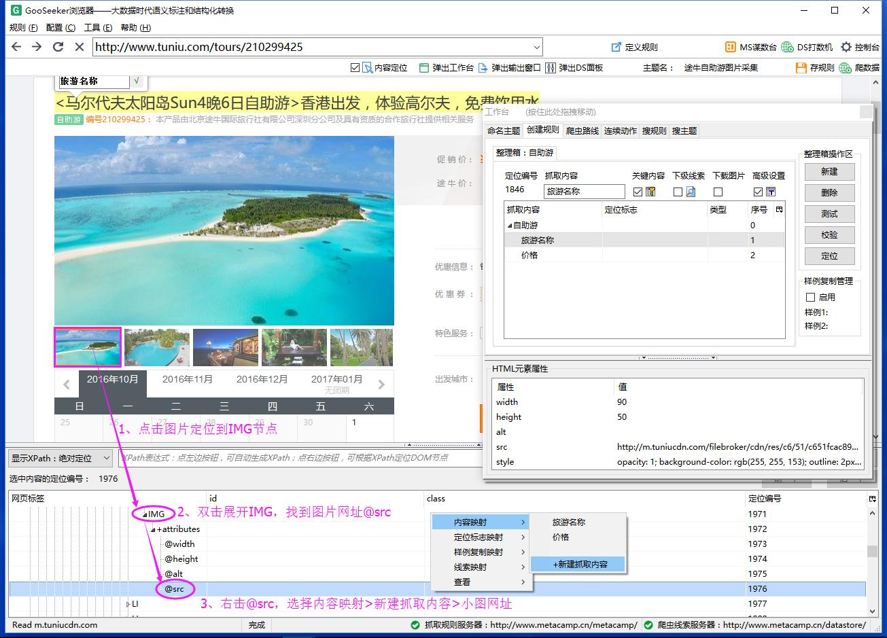Uncheck the 关键内容 checkbox
The width and height of the screenshot is (887, 638).
pyautogui.click(x=637, y=191)
